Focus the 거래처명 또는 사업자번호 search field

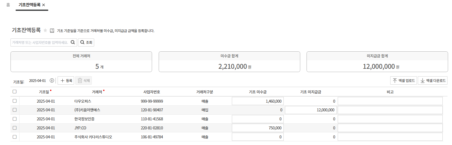(40, 42)
